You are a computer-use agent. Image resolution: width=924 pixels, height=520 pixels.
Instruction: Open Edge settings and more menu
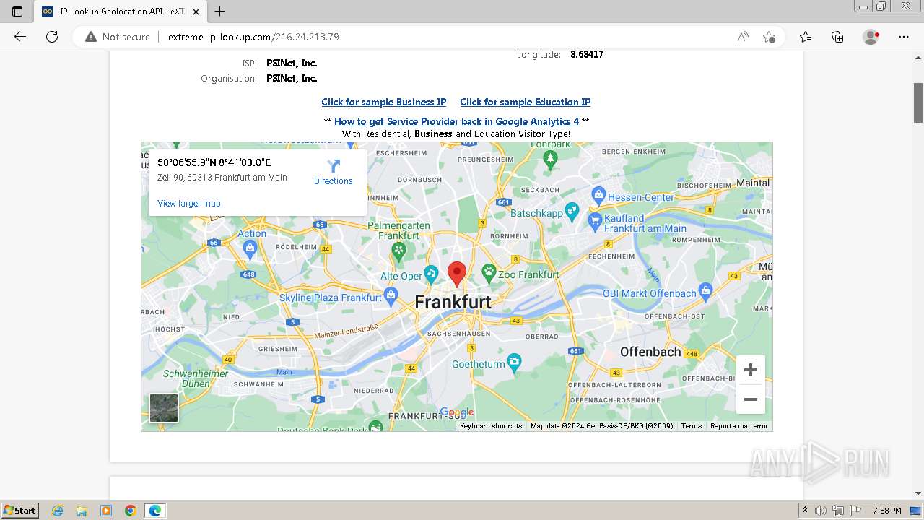pyautogui.click(x=904, y=37)
